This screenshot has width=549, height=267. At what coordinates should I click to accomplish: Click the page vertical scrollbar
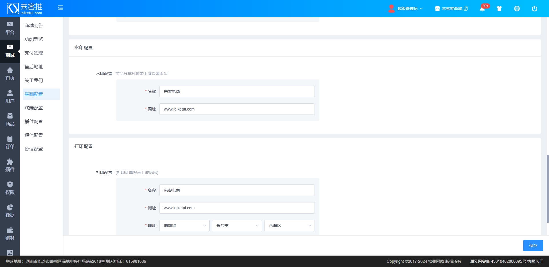pos(547,188)
